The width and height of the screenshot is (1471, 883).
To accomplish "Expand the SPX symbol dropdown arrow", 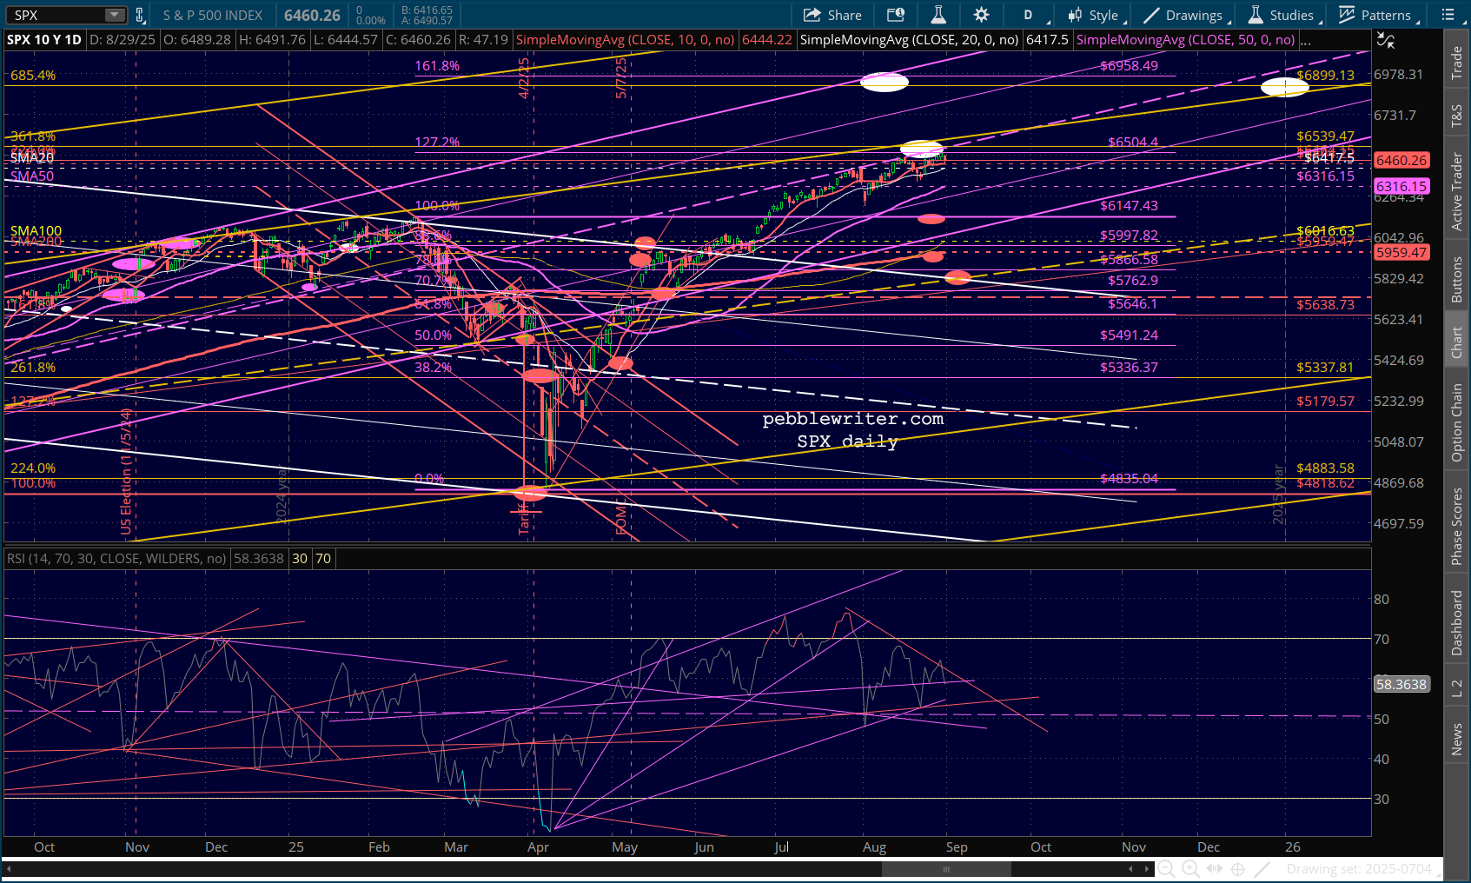I will pos(115,15).
